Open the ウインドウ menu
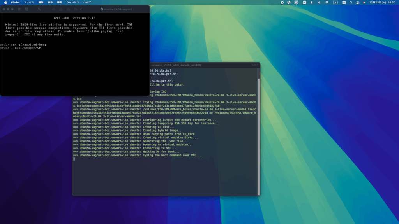The image size is (399, 224). click(72, 2)
